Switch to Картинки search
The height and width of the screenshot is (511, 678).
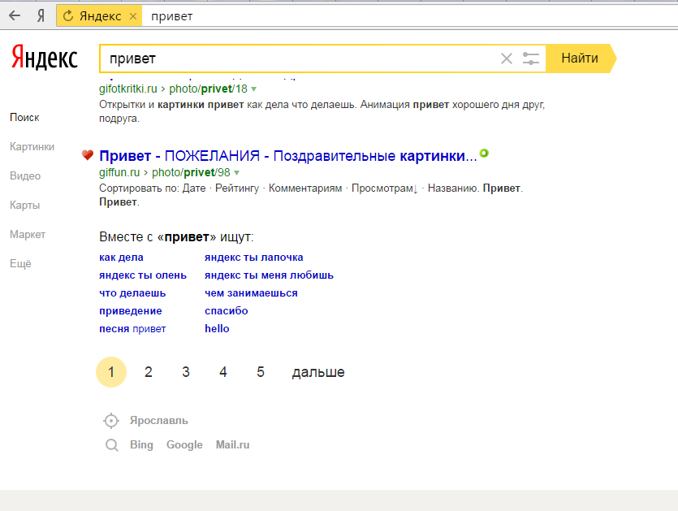tap(32, 147)
